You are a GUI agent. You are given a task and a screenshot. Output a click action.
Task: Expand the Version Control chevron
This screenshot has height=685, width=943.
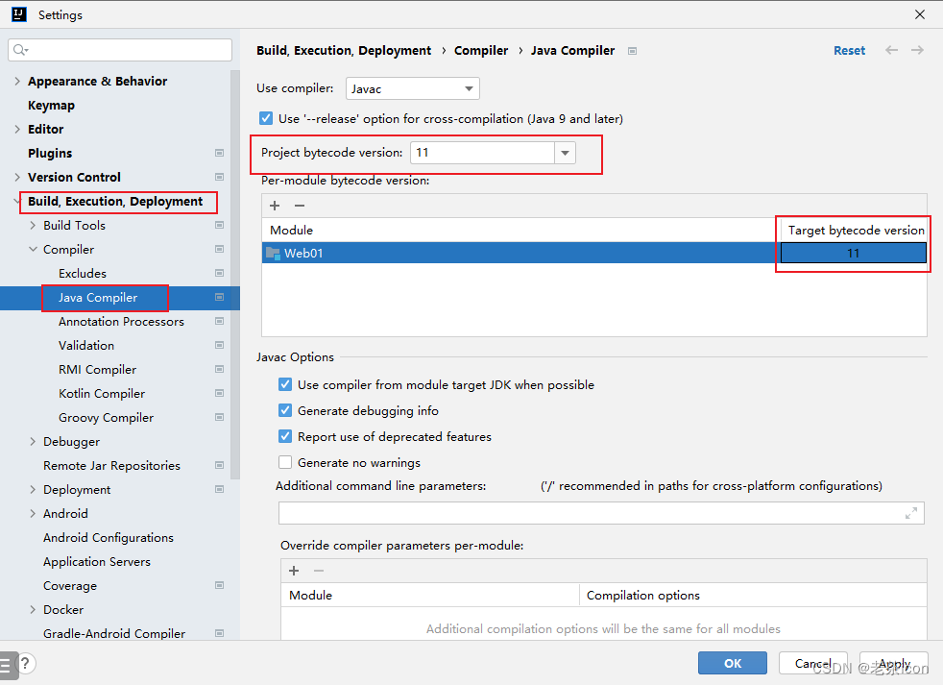click(x=17, y=178)
